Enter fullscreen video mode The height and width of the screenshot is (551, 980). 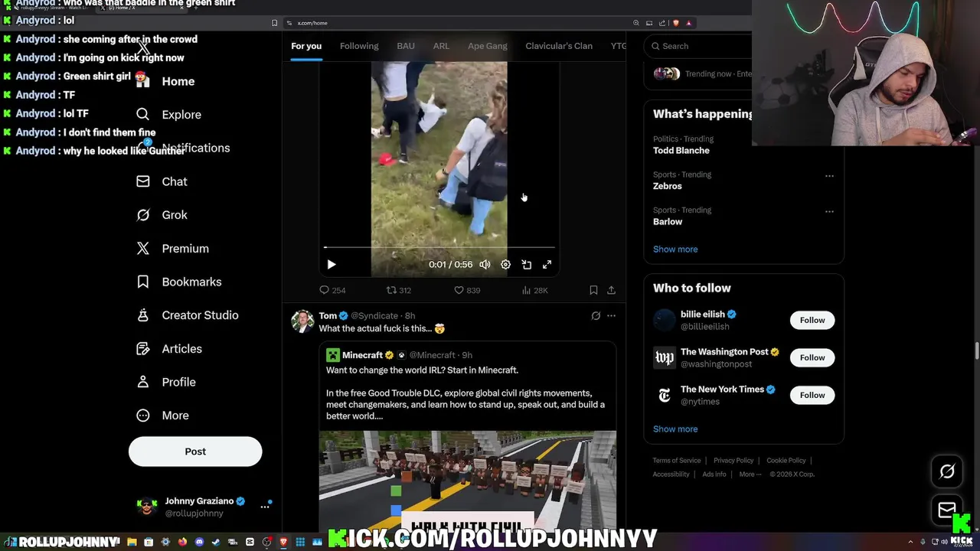coord(547,265)
